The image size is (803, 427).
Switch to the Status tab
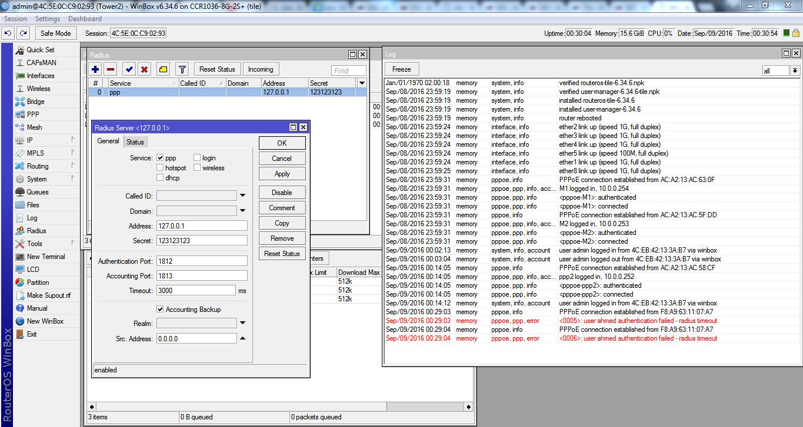click(x=135, y=142)
